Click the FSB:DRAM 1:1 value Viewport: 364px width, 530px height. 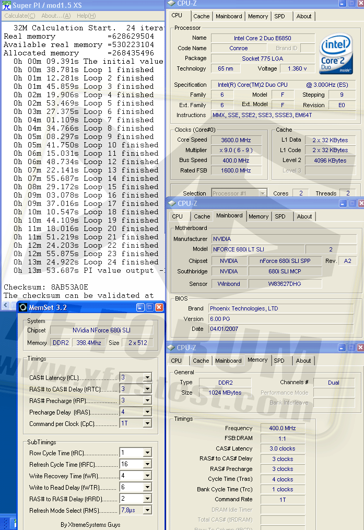[283, 439]
